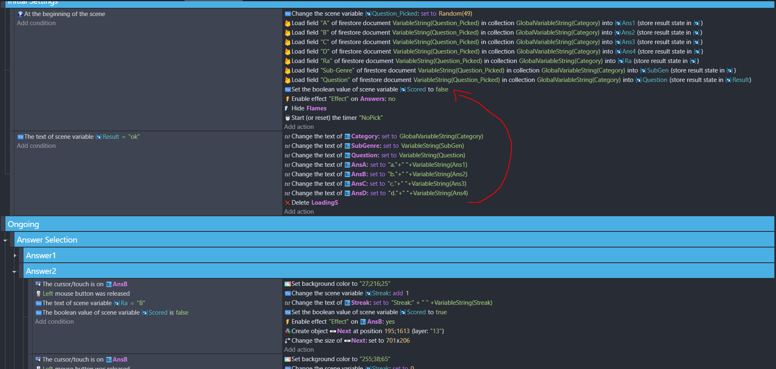The width and height of the screenshot is (776, 369).
Task: Click the create-object icon on Create object Next
Action: point(287,332)
